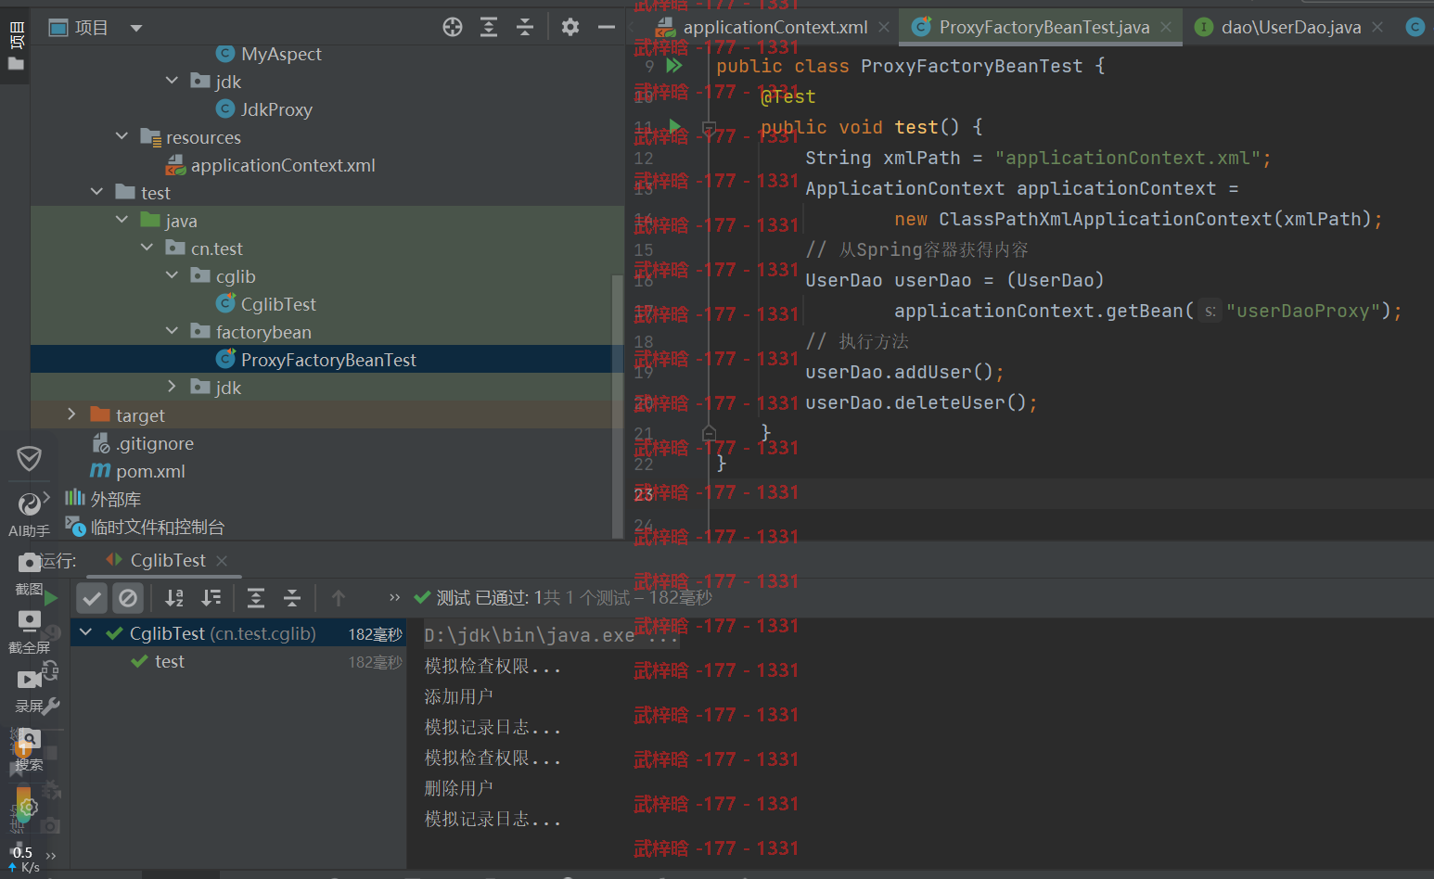Collapse all test results in the Run panel
This screenshot has width=1434, height=879.
292,598
